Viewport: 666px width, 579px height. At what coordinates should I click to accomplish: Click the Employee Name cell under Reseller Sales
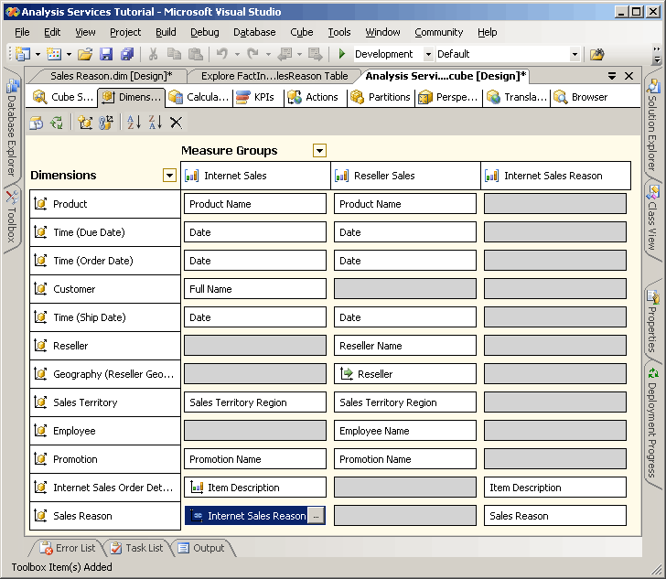[404, 431]
